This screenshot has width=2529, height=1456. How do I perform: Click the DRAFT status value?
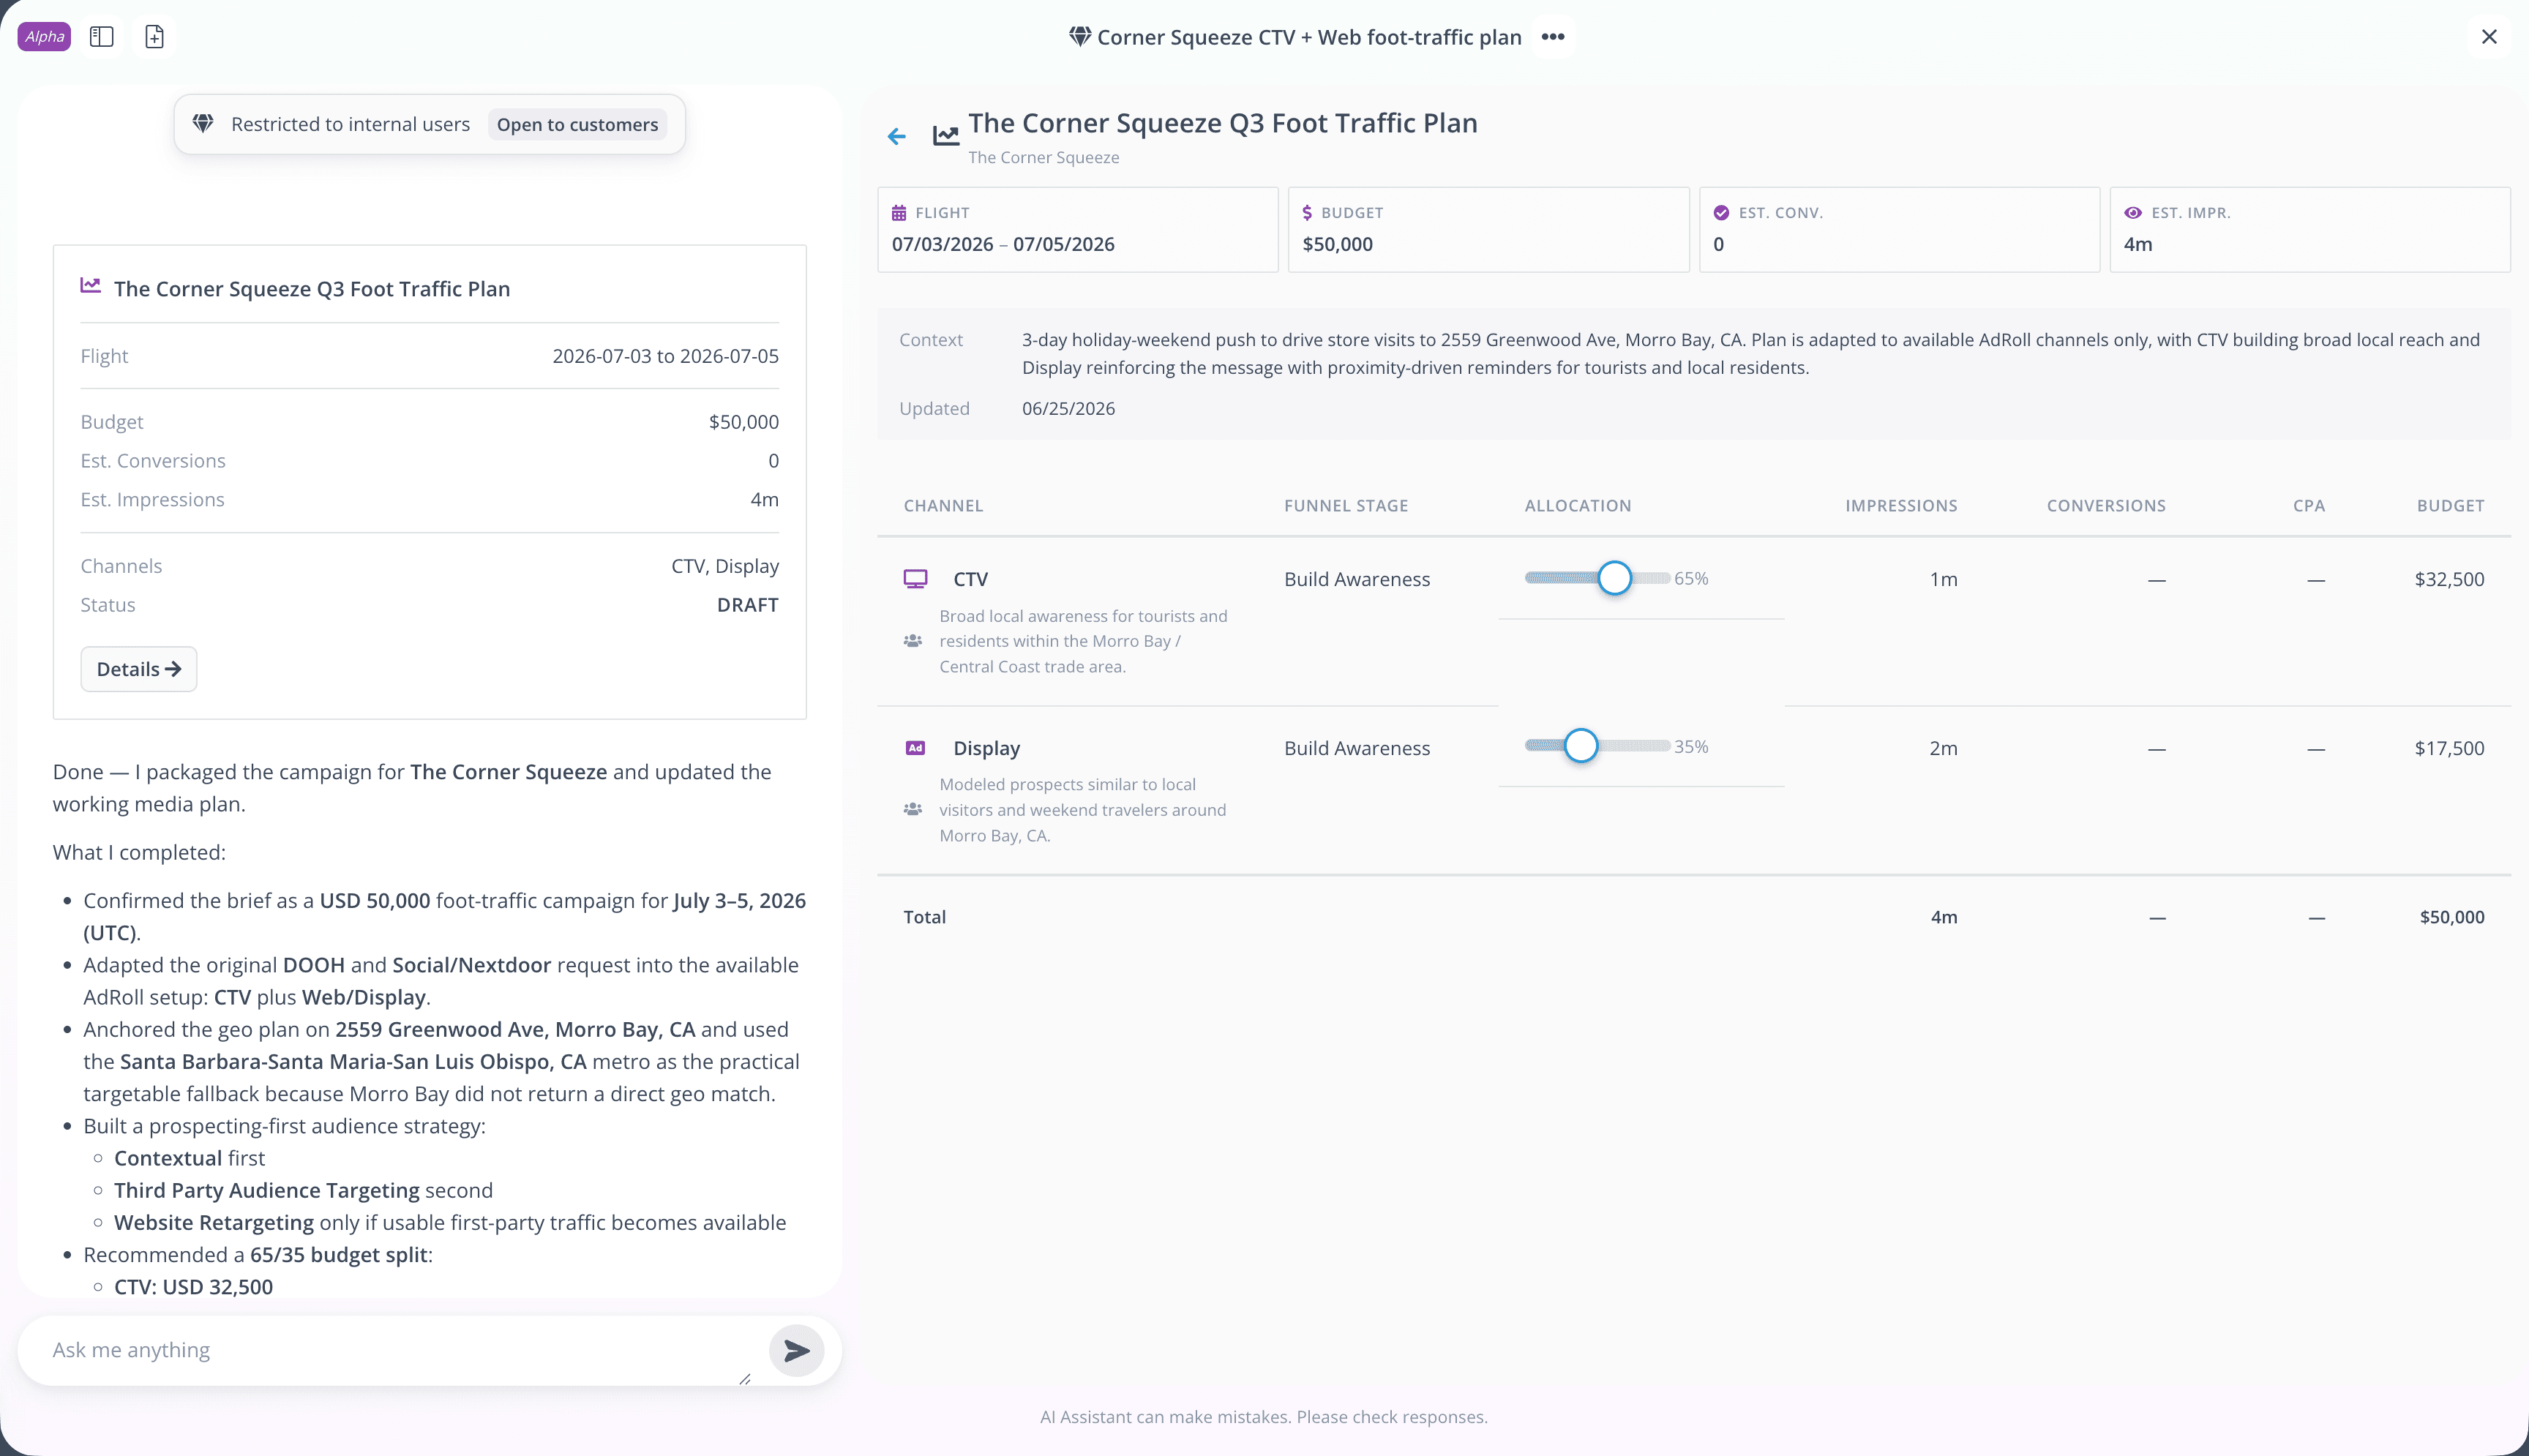coord(748,605)
